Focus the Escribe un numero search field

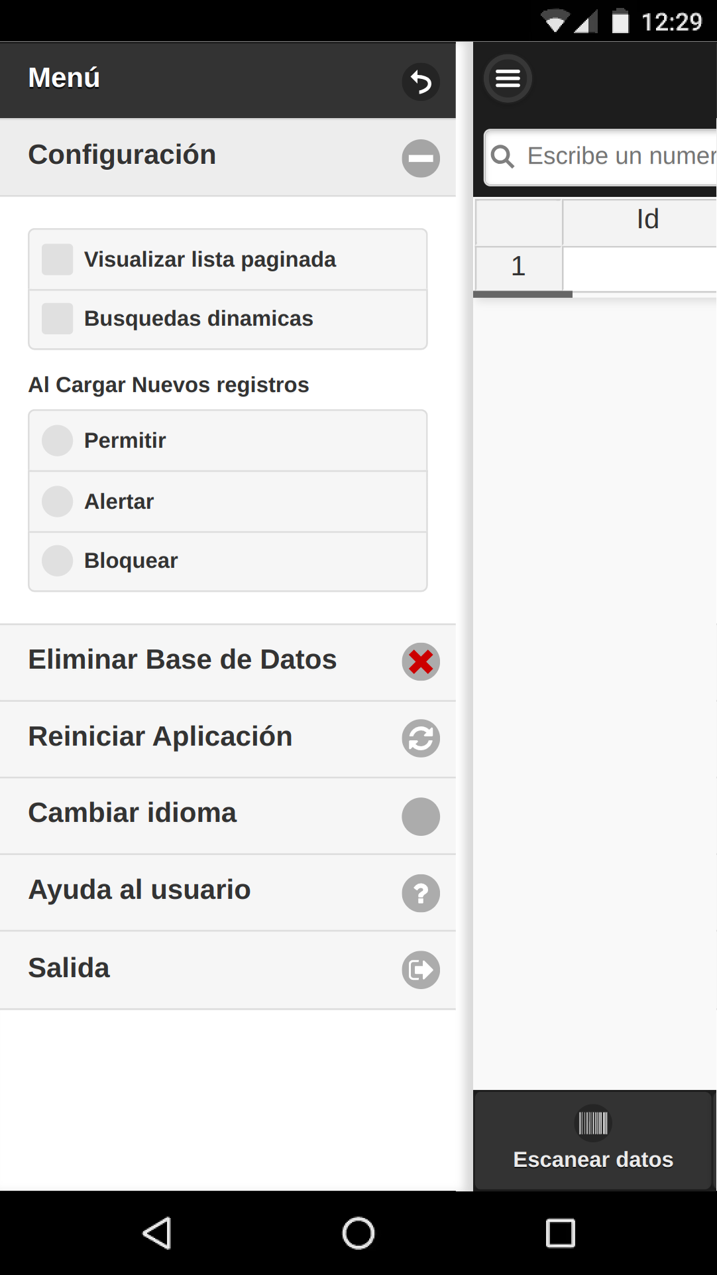601,157
